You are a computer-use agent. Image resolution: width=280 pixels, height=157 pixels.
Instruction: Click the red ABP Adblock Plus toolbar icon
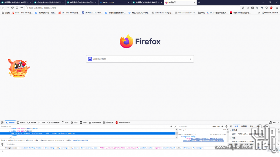(271, 8)
